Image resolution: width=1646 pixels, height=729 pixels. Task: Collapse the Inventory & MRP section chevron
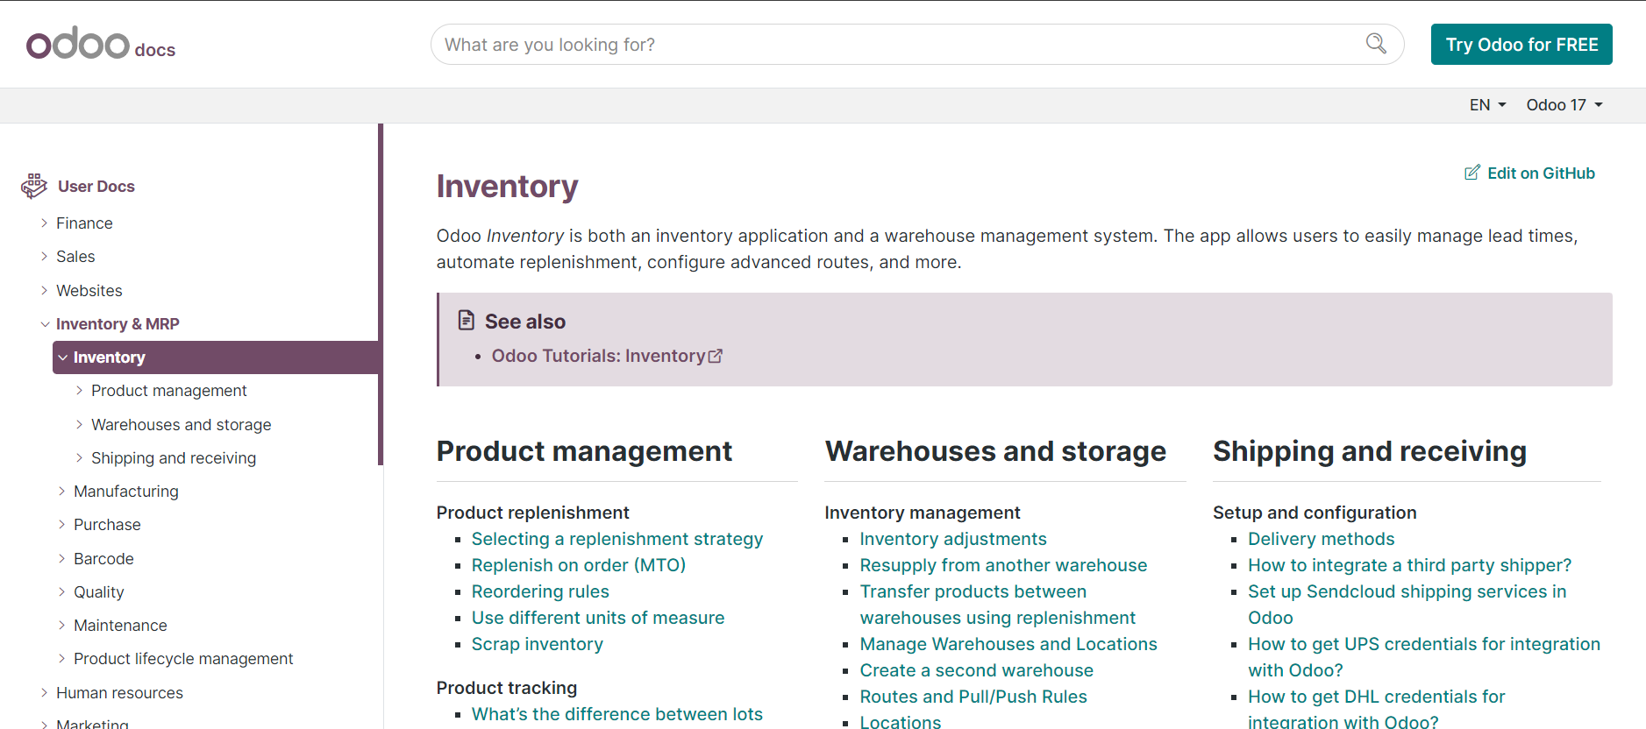(45, 324)
